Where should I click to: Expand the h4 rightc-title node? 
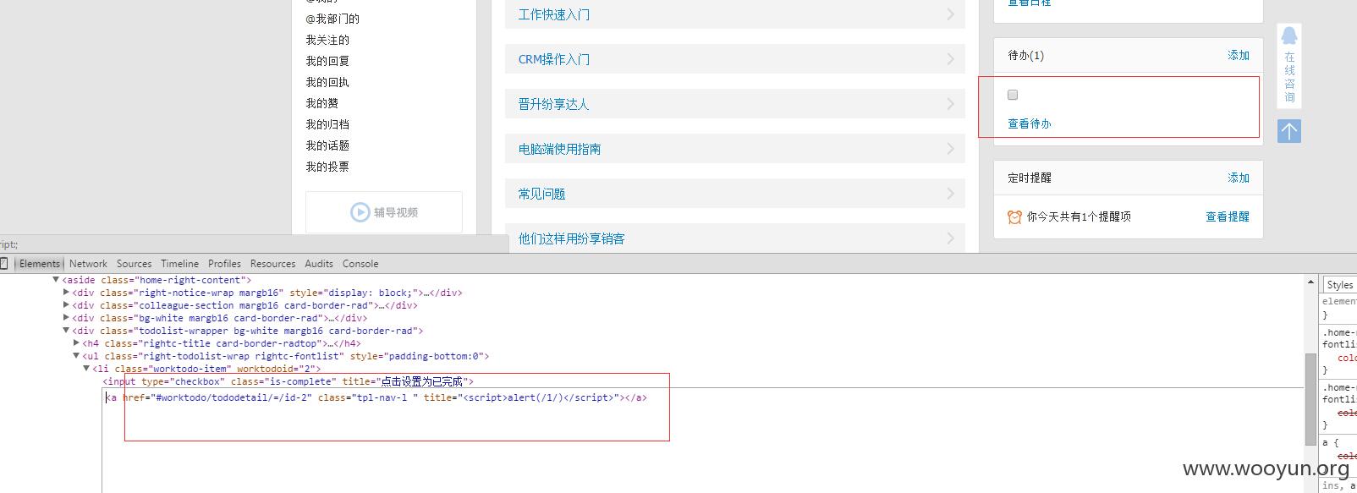(x=76, y=343)
